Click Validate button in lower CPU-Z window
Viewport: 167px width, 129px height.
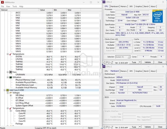[148, 127]
